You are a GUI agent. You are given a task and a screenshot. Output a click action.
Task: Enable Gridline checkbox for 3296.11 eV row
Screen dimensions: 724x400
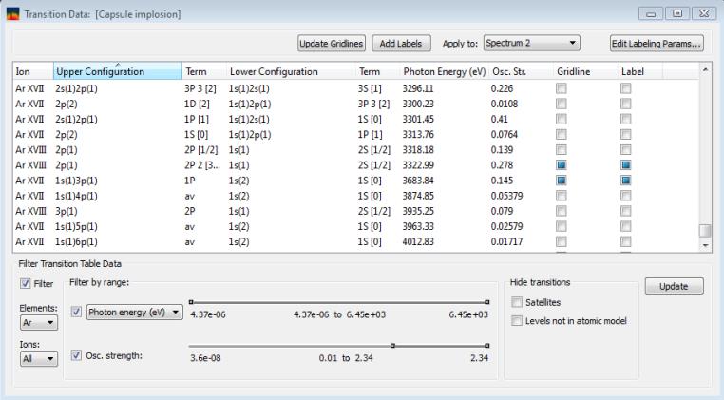tap(562, 88)
